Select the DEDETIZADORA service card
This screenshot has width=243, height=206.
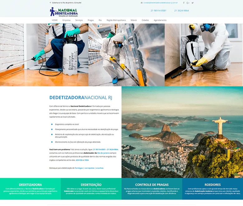pyautogui.click(x=31, y=189)
